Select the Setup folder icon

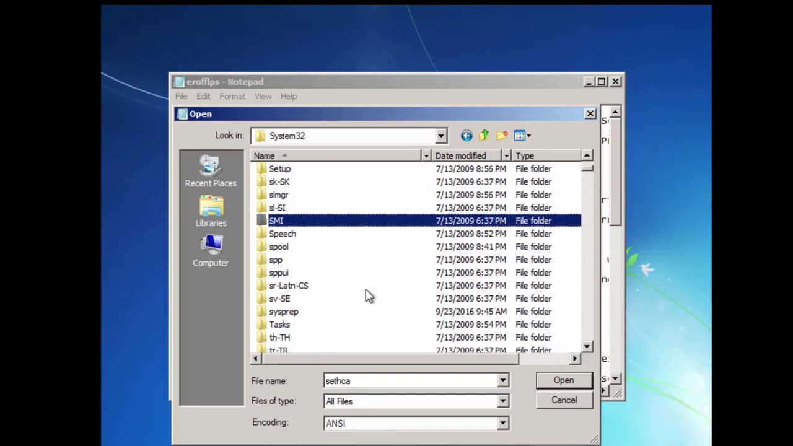coord(261,168)
